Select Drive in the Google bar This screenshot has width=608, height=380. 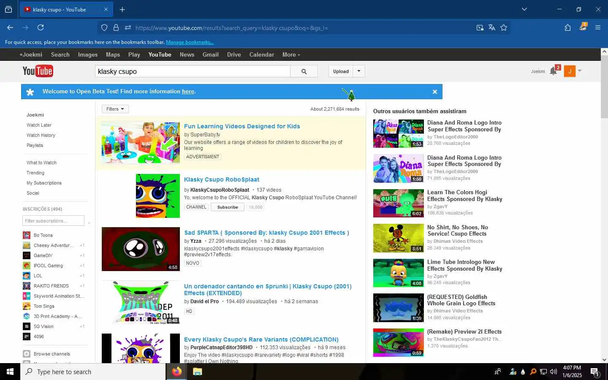click(234, 54)
